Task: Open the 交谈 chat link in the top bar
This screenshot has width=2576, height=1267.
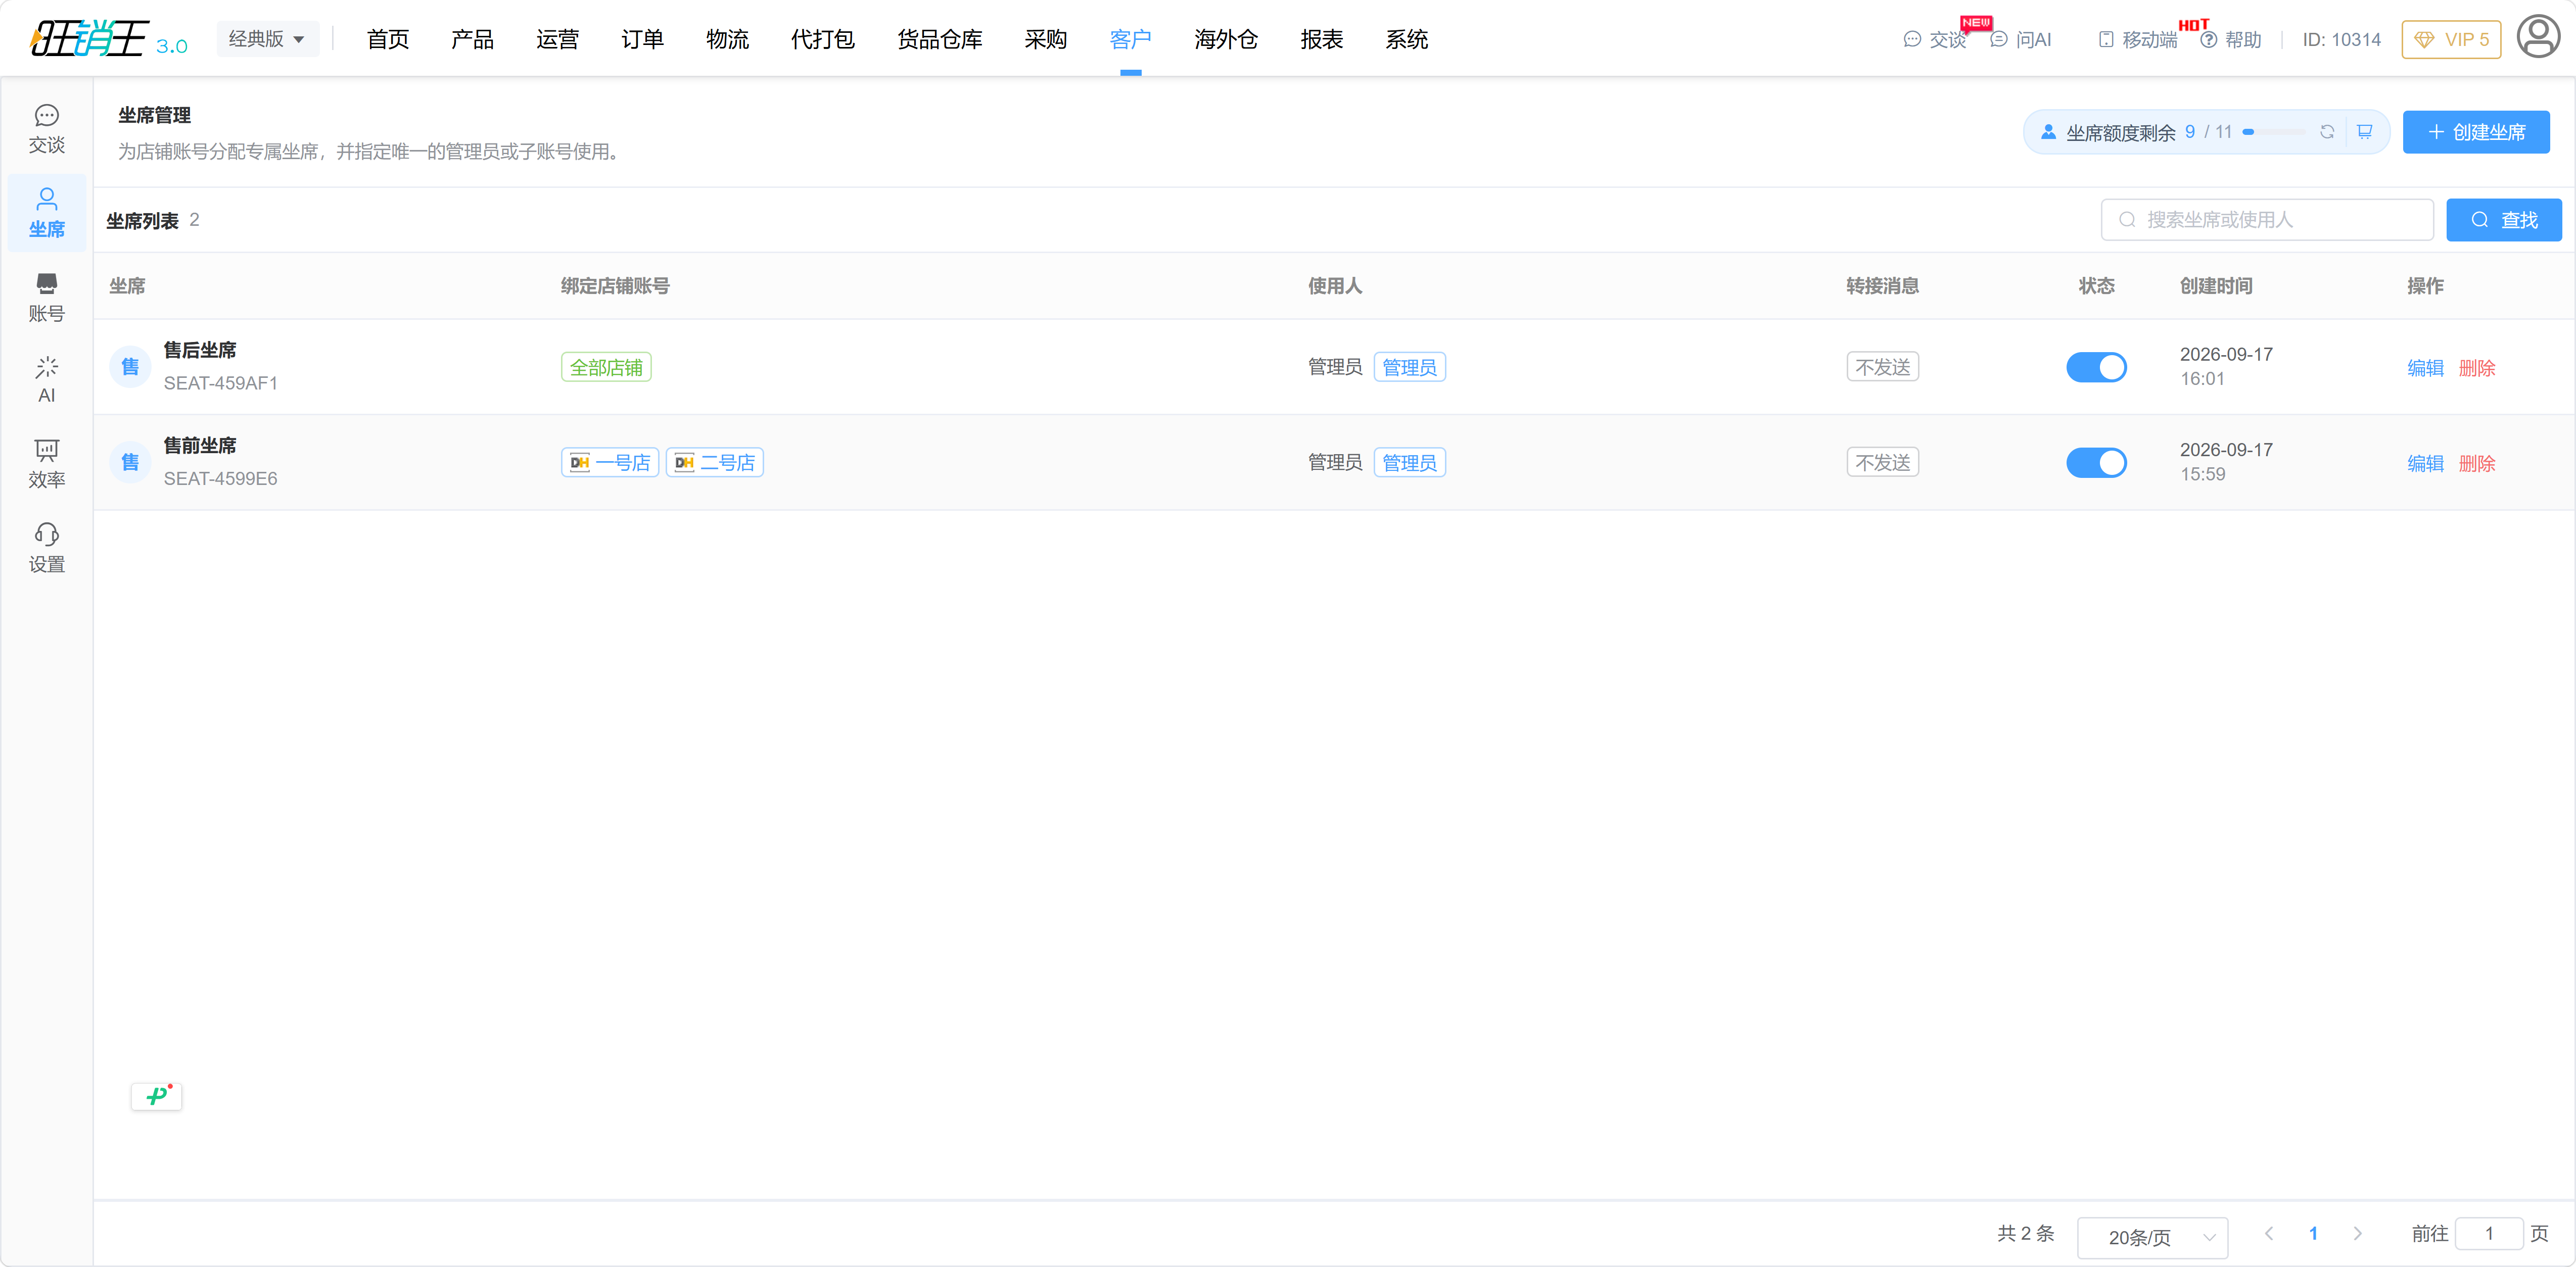Action: pos(1934,39)
